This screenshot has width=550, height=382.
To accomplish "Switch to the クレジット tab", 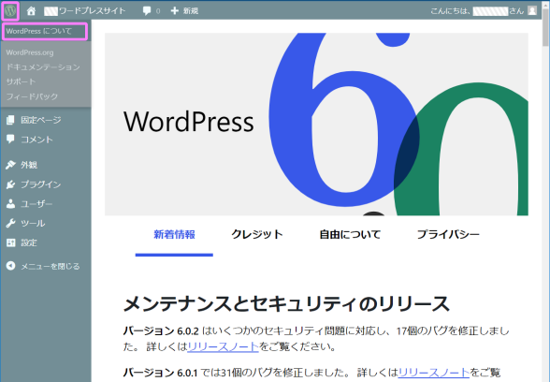I will 257,234.
